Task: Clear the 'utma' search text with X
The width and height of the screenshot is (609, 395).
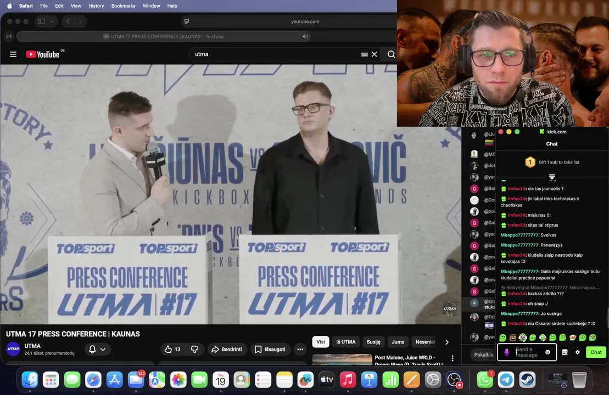Action: [375, 54]
